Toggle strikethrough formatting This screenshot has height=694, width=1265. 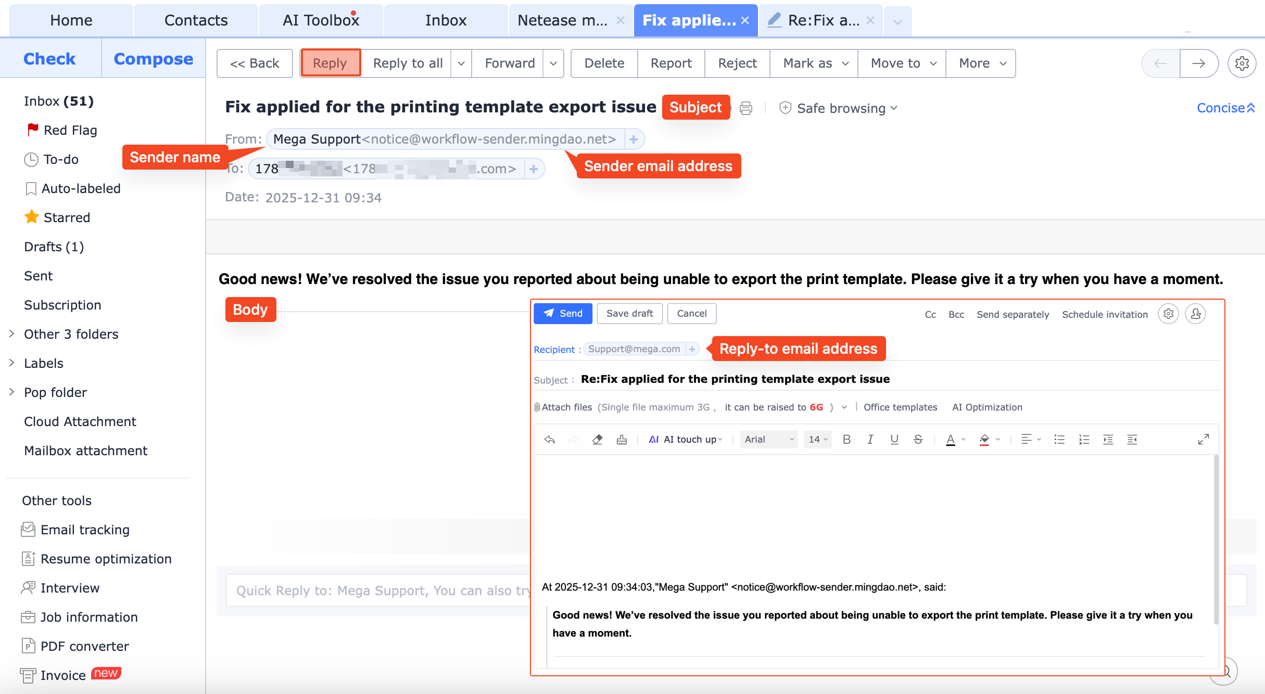918,440
